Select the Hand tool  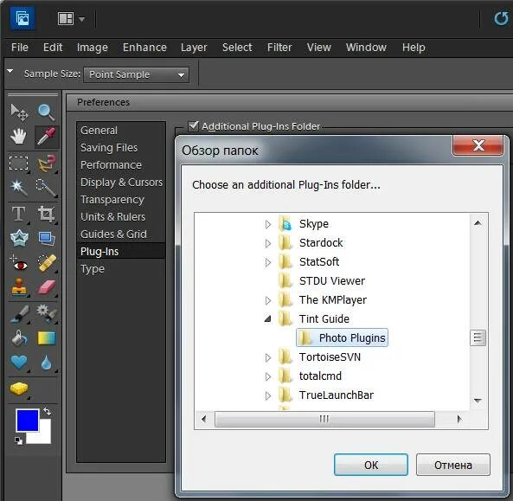[x=18, y=136]
